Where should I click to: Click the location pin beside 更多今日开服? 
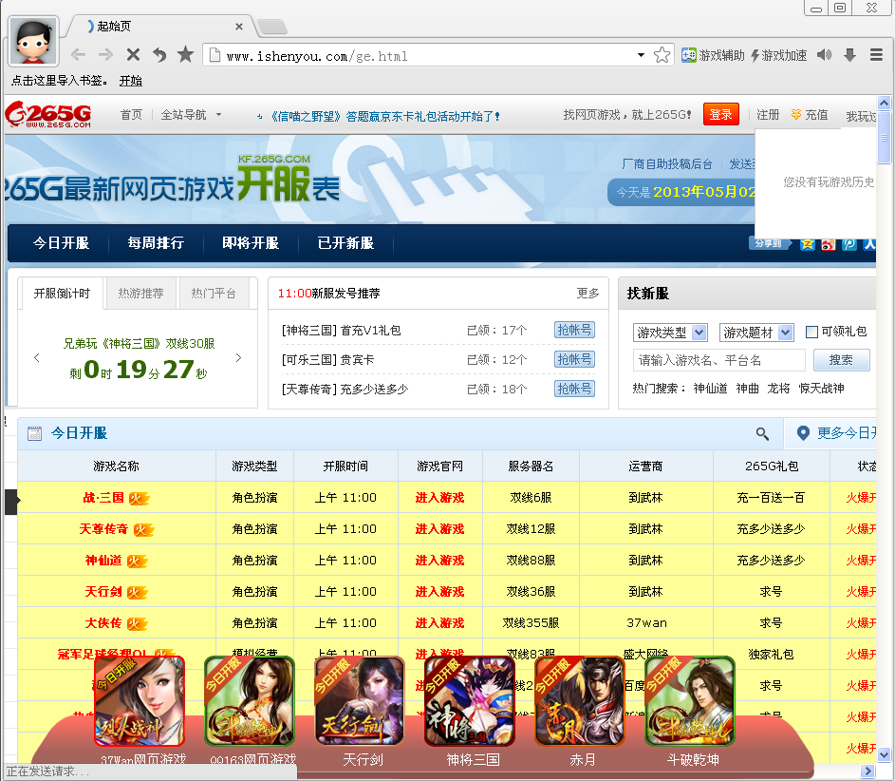pos(804,433)
